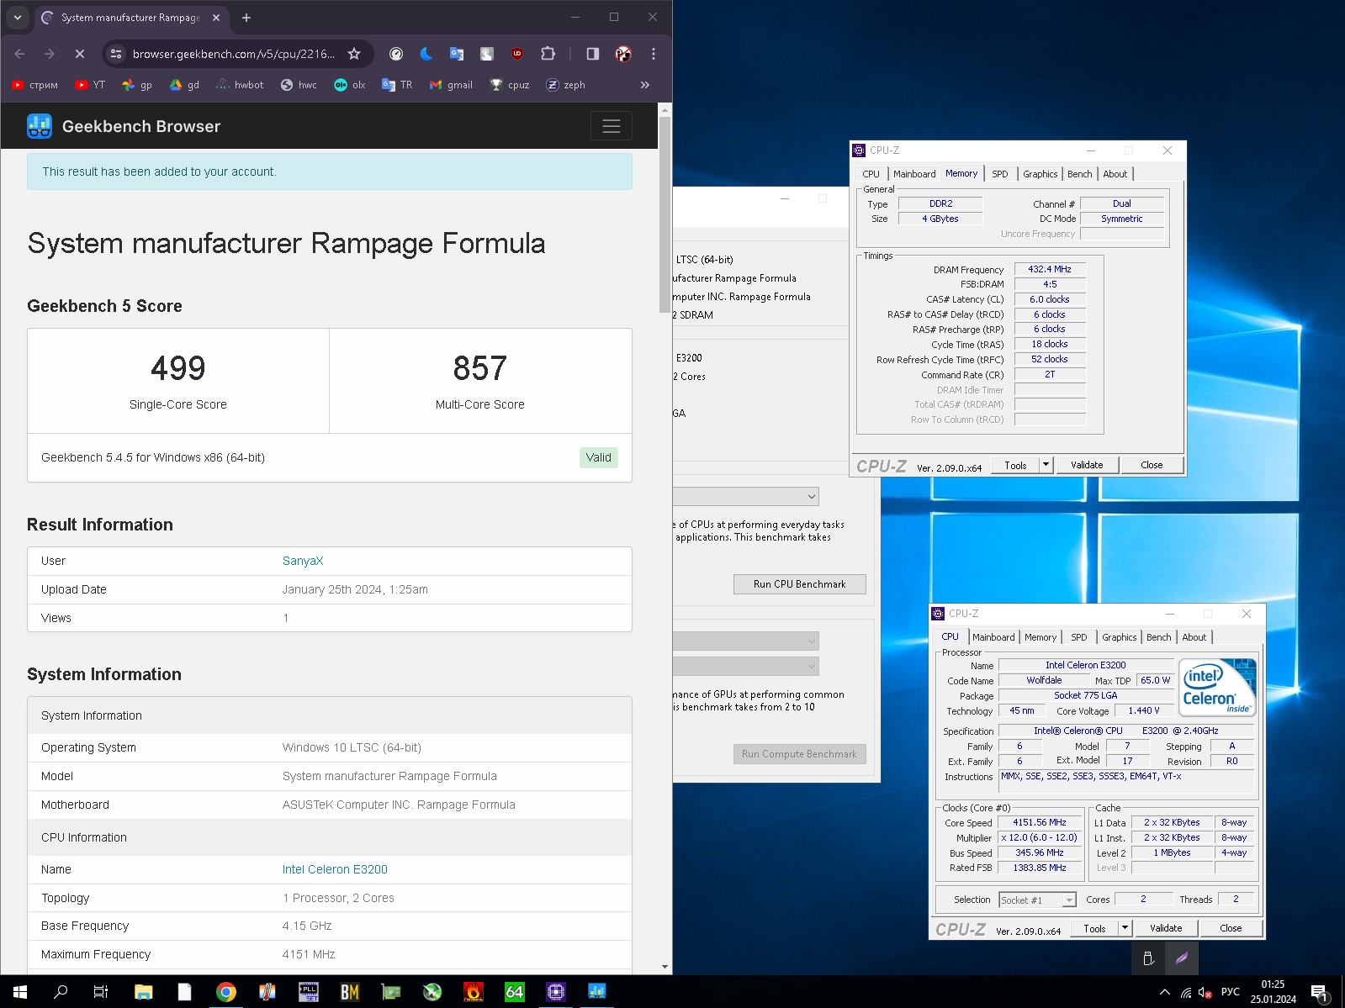
Task: Toggle the blue moon dark mode extension
Action: click(x=426, y=54)
